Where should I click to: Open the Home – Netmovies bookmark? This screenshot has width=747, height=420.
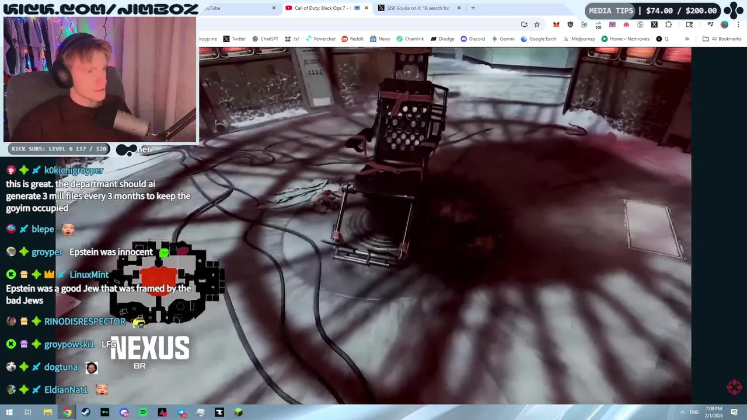[625, 39]
